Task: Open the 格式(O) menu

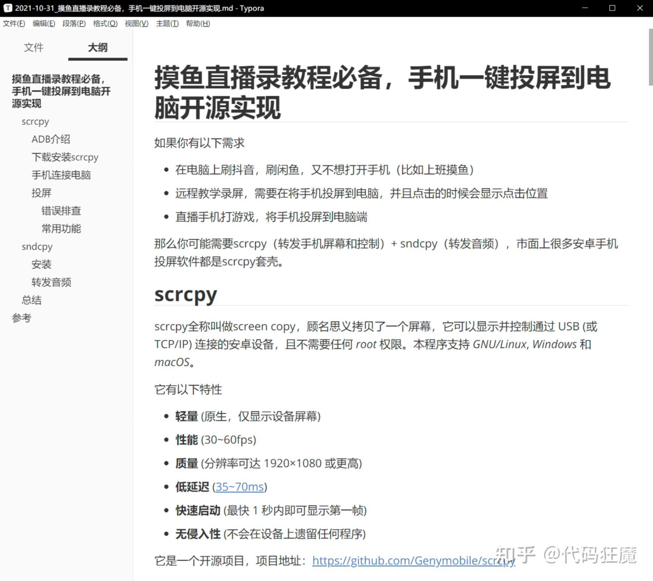Action: coord(105,24)
